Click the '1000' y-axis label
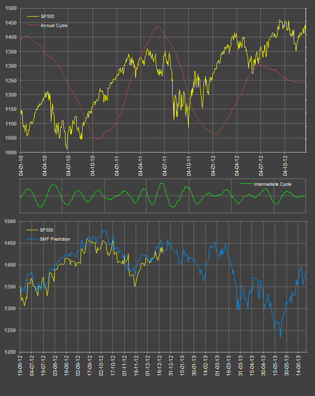This screenshot has width=315, height=396. [x=10, y=153]
